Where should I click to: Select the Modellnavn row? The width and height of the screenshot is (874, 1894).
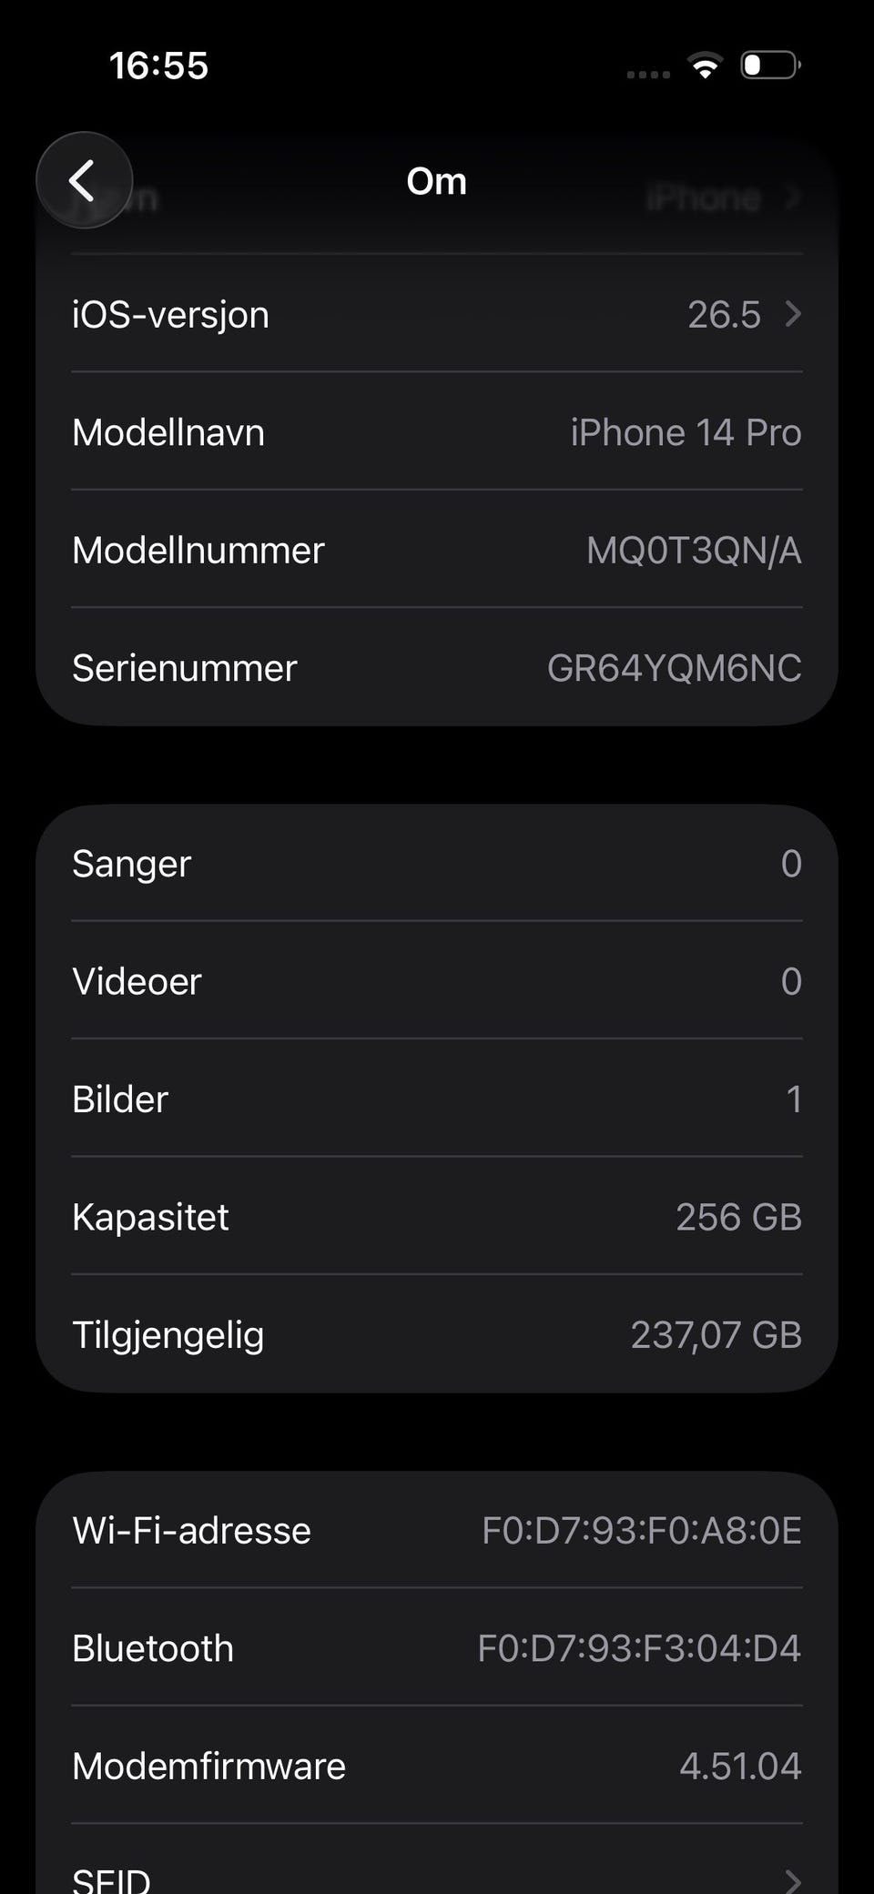[437, 432]
